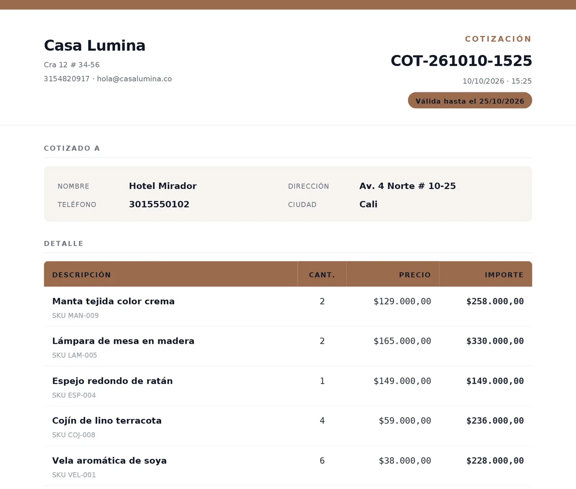This screenshot has height=489, width=576.
Task: Select the address Av. 4 Norte # 10-25
Action: coord(408,186)
